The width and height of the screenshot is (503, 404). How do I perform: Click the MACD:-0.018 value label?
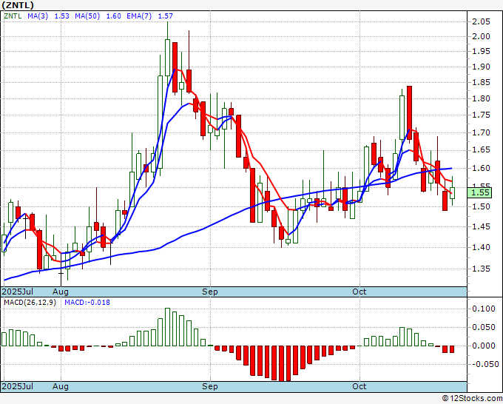point(87,303)
